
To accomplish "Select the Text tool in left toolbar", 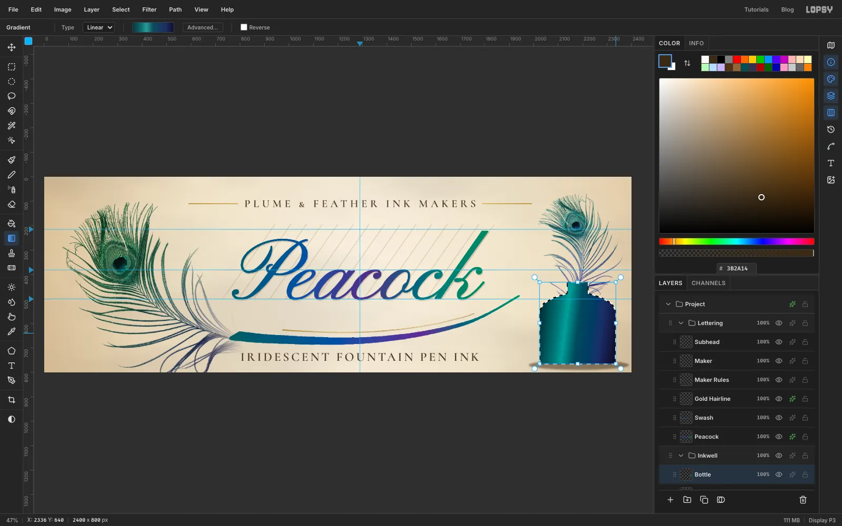I will 12,366.
